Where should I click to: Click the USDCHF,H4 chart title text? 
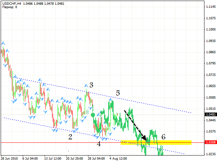33,4
